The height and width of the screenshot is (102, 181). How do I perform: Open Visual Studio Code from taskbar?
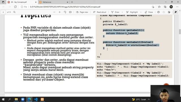click(36, 99)
